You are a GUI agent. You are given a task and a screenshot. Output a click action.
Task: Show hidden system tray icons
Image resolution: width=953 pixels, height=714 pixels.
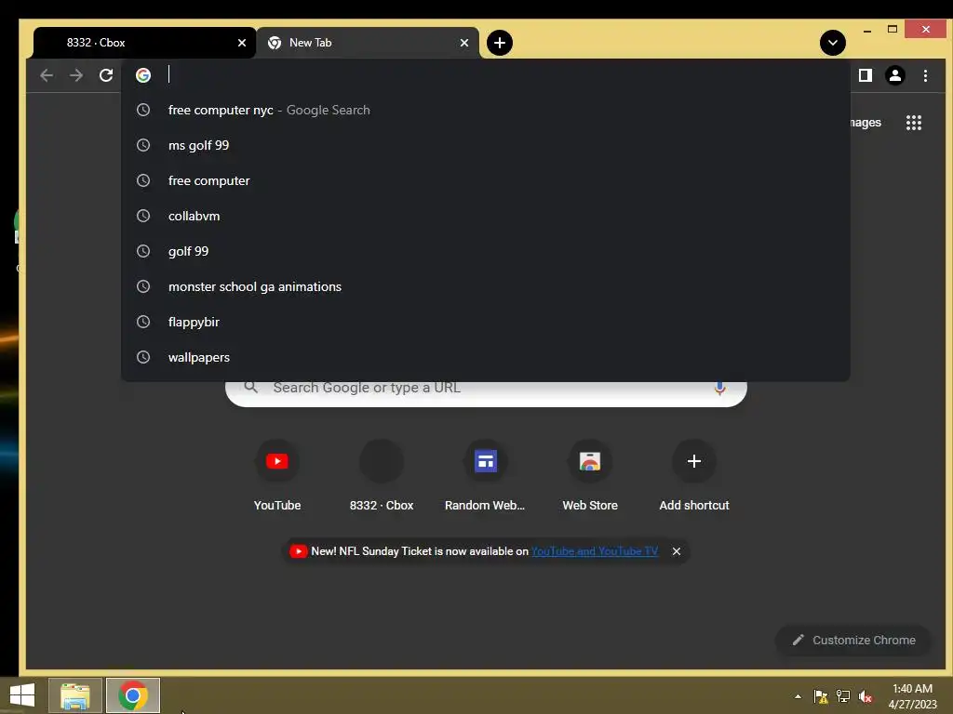click(x=798, y=696)
